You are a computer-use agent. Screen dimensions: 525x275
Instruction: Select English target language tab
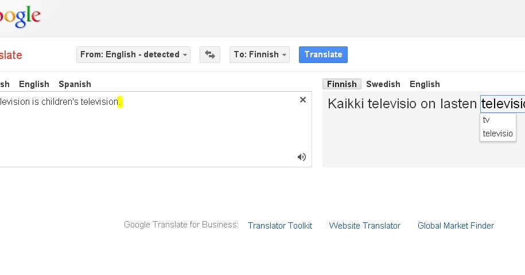point(425,84)
